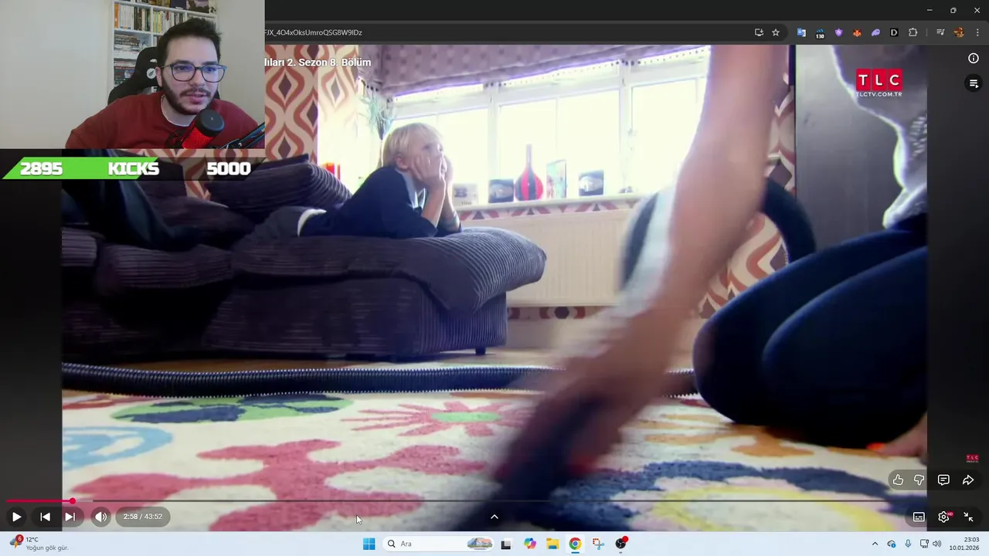
Task: Open the extension showing badge 130
Action: pos(820,33)
